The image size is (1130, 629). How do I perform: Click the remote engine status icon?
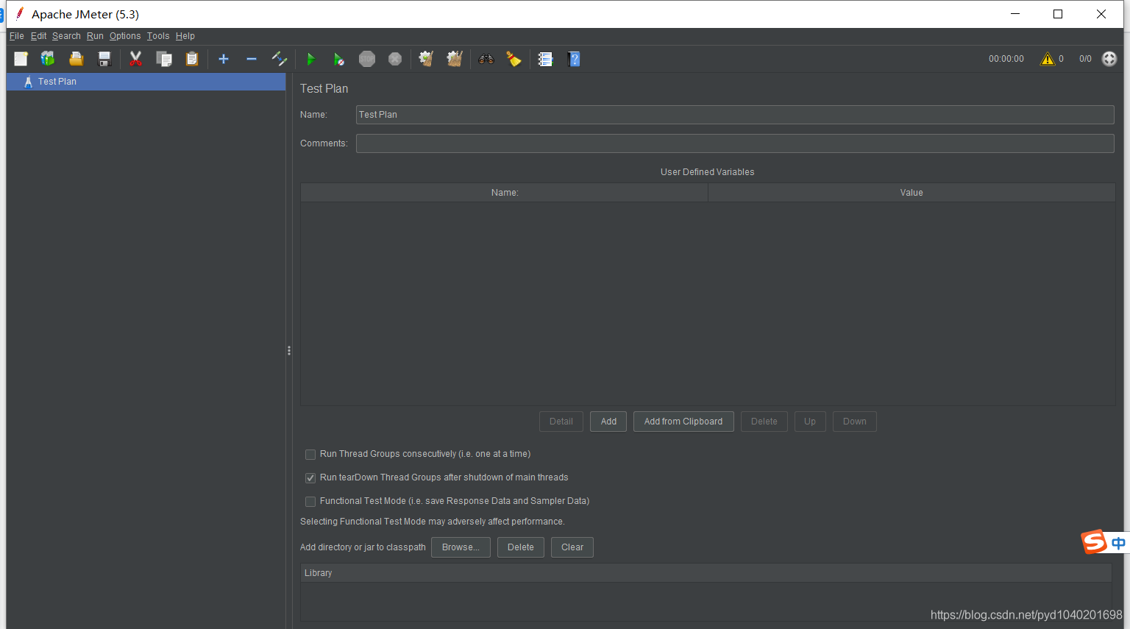point(1109,59)
